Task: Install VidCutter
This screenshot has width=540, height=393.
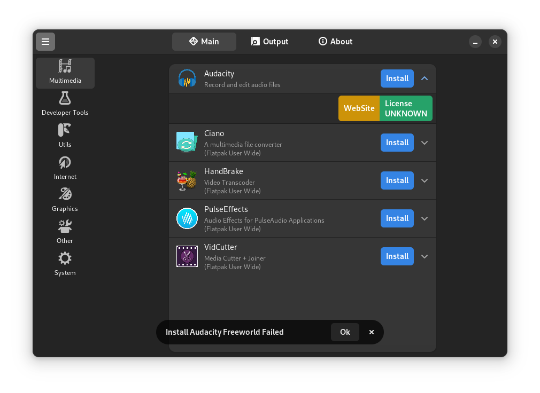Action: [397, 256]
